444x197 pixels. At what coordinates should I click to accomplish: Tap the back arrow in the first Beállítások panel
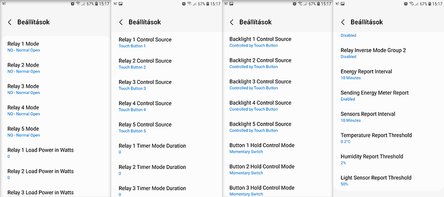tap(10, 22)
